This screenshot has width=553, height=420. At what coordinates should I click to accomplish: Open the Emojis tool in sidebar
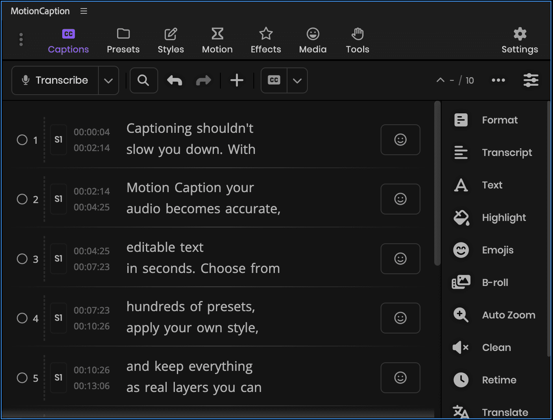483,250
